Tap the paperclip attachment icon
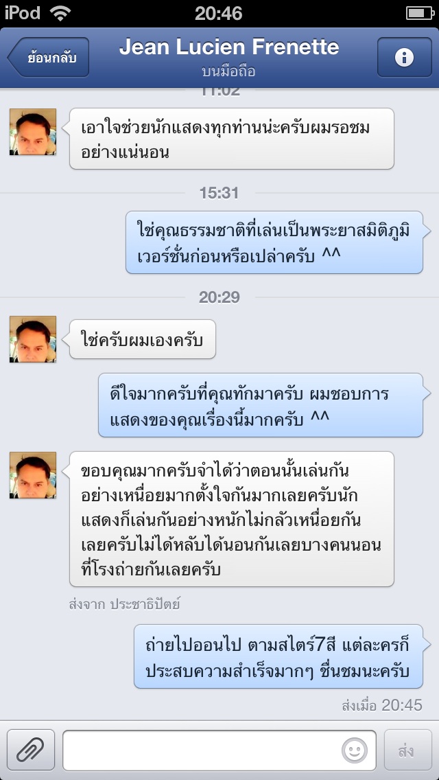 [31, 750]
